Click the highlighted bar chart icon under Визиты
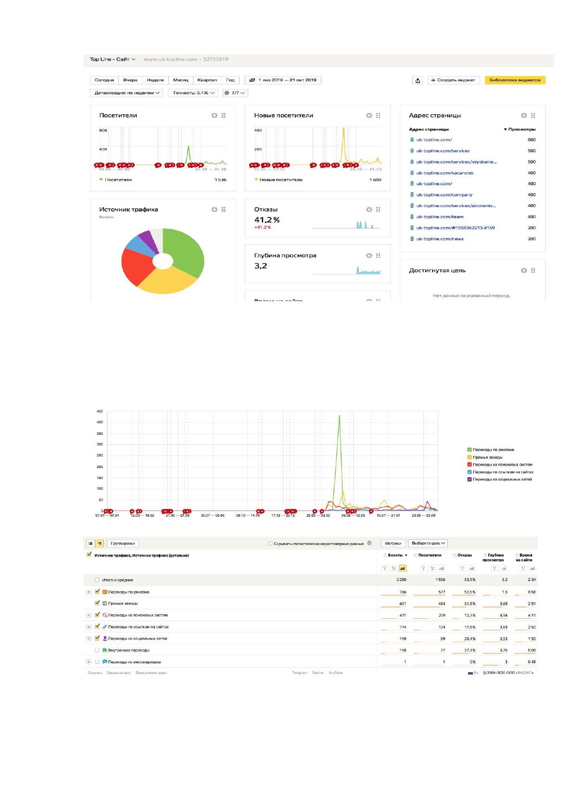The height and width of the screenshot is (810, 573). tap(403, 569)
